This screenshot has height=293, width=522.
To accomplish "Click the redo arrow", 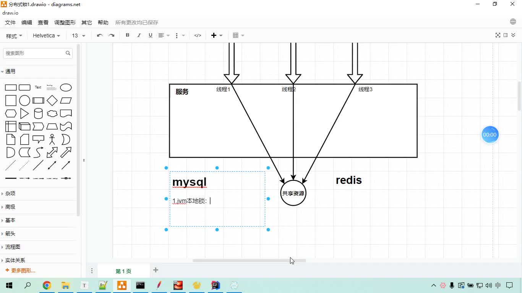I will (111, 35).
